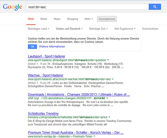Select the Web tab
This screenshot has width=167, height=138.
coord(31,19)
